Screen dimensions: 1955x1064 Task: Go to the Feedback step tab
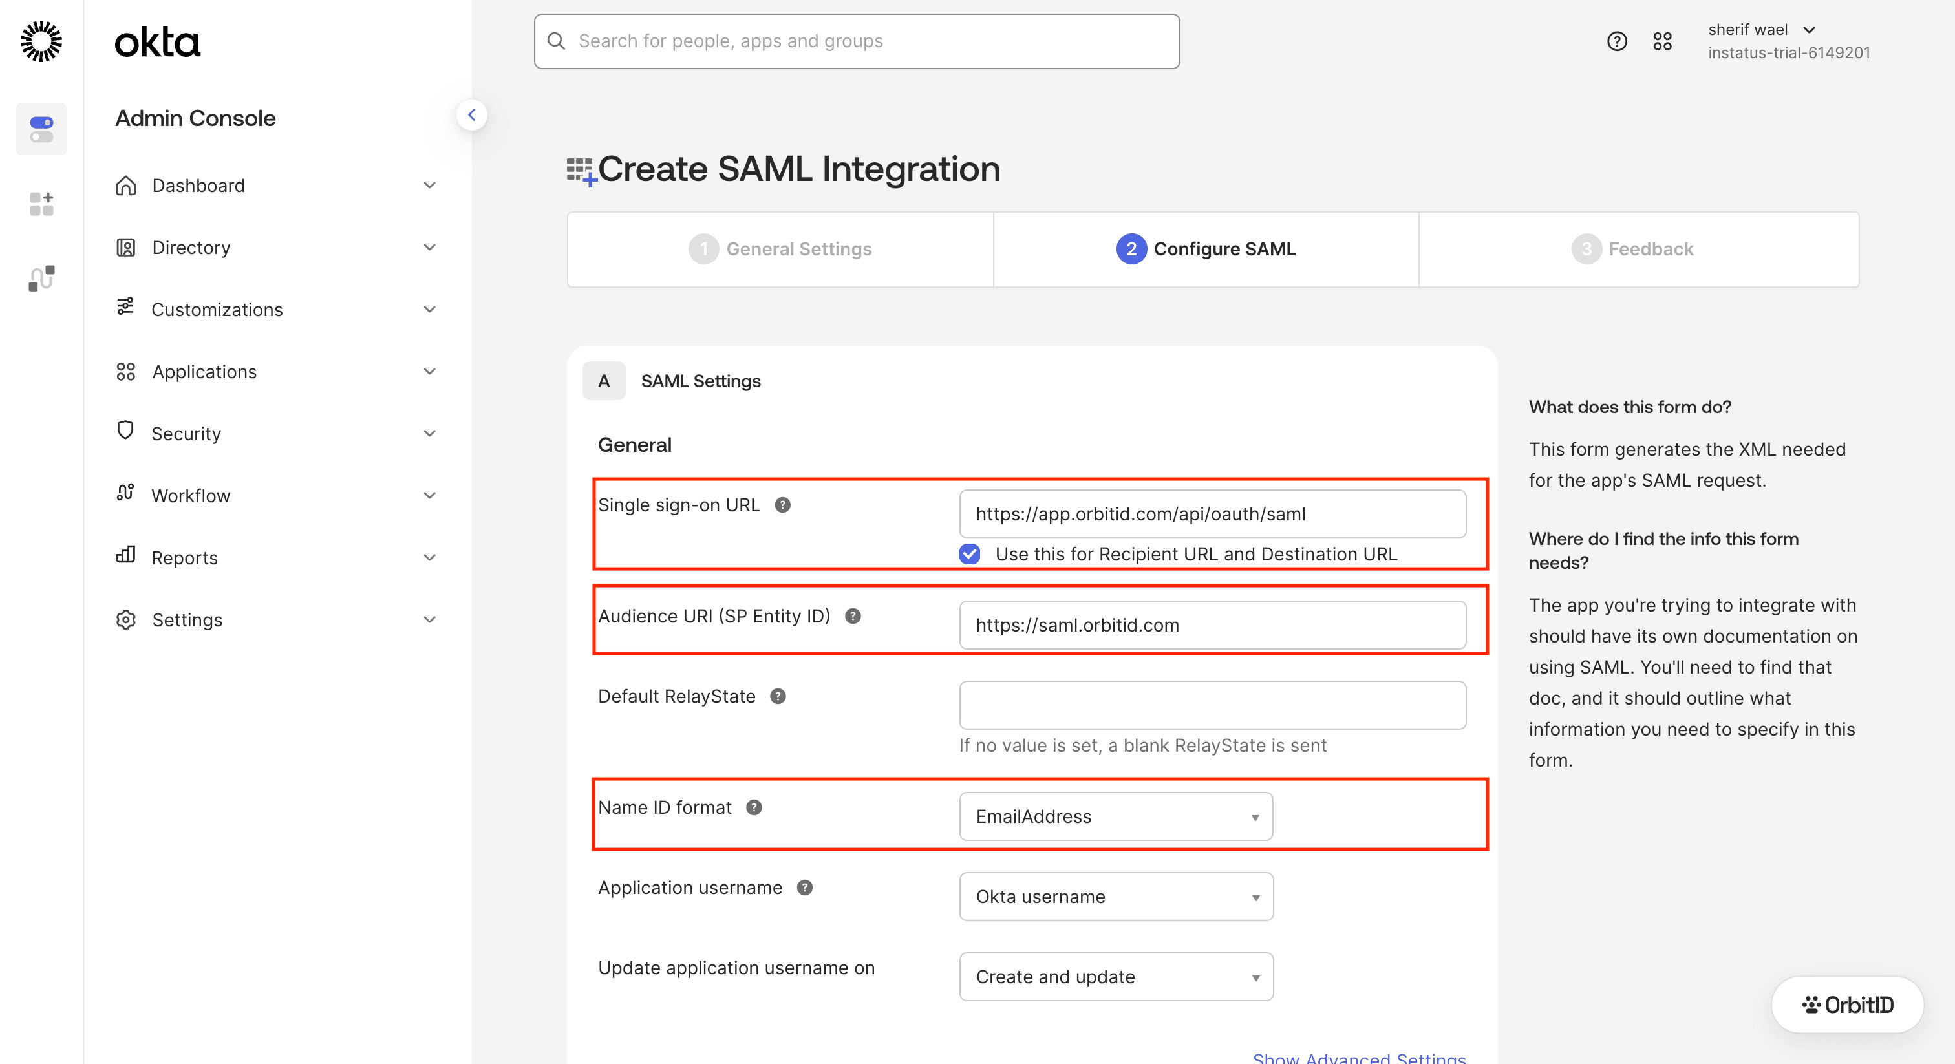click(x=1638, y=249)
